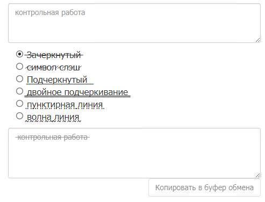Select the Зачеркнутый radio button
The image size is (265, 202).
coord(19,54)
